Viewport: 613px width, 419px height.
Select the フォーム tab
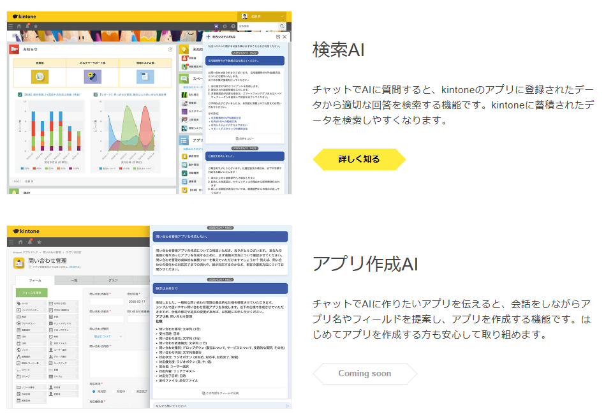(x=35, y=280)
